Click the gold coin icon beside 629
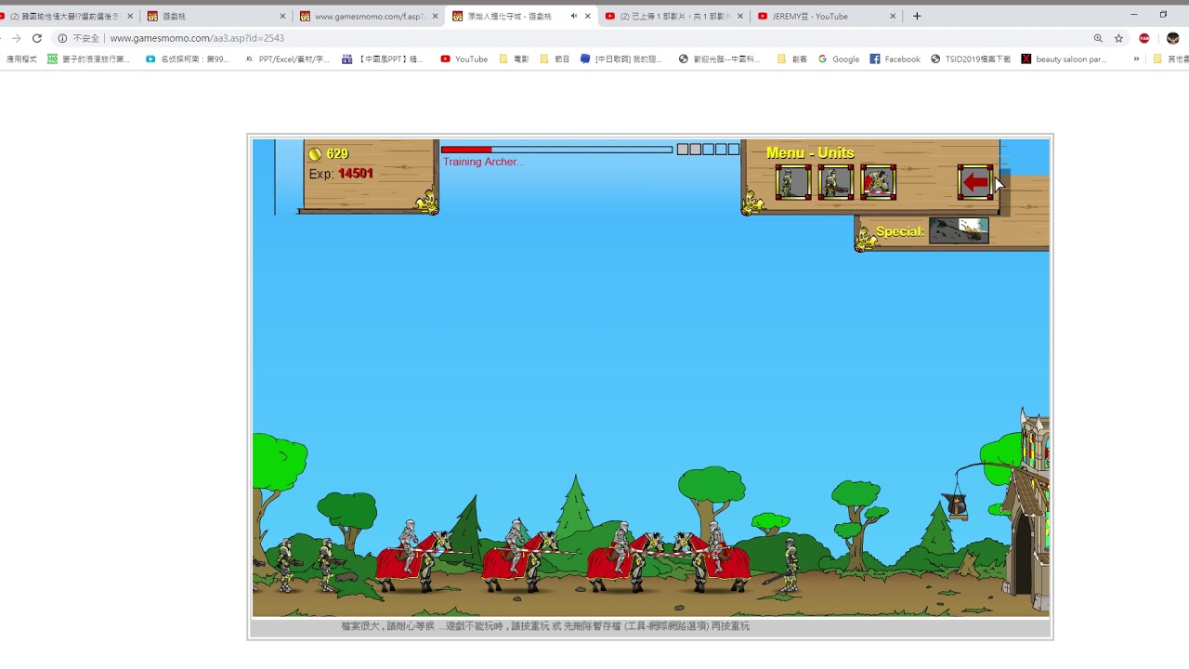This screenshot has height=669, width=1189. click(x=315, y=154)
